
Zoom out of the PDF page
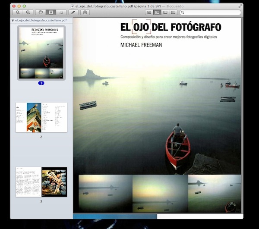[18, 13]
